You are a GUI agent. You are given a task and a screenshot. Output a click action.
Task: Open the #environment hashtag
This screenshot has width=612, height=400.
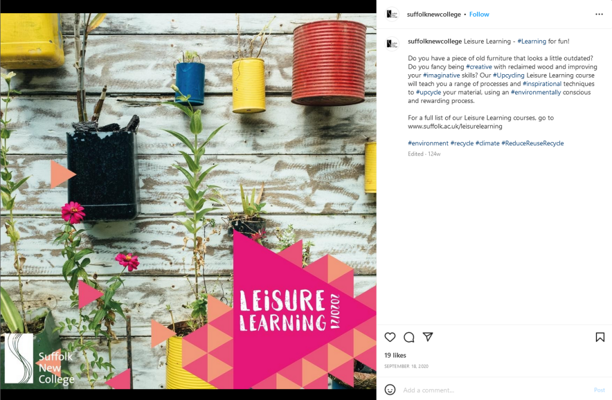pyautogui.click(x=428, y=143)
